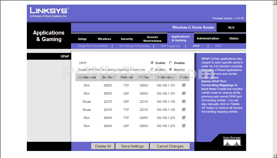Toggle Enable checkbox for Skype 22315 UDP row

click(x=184, y=102)
